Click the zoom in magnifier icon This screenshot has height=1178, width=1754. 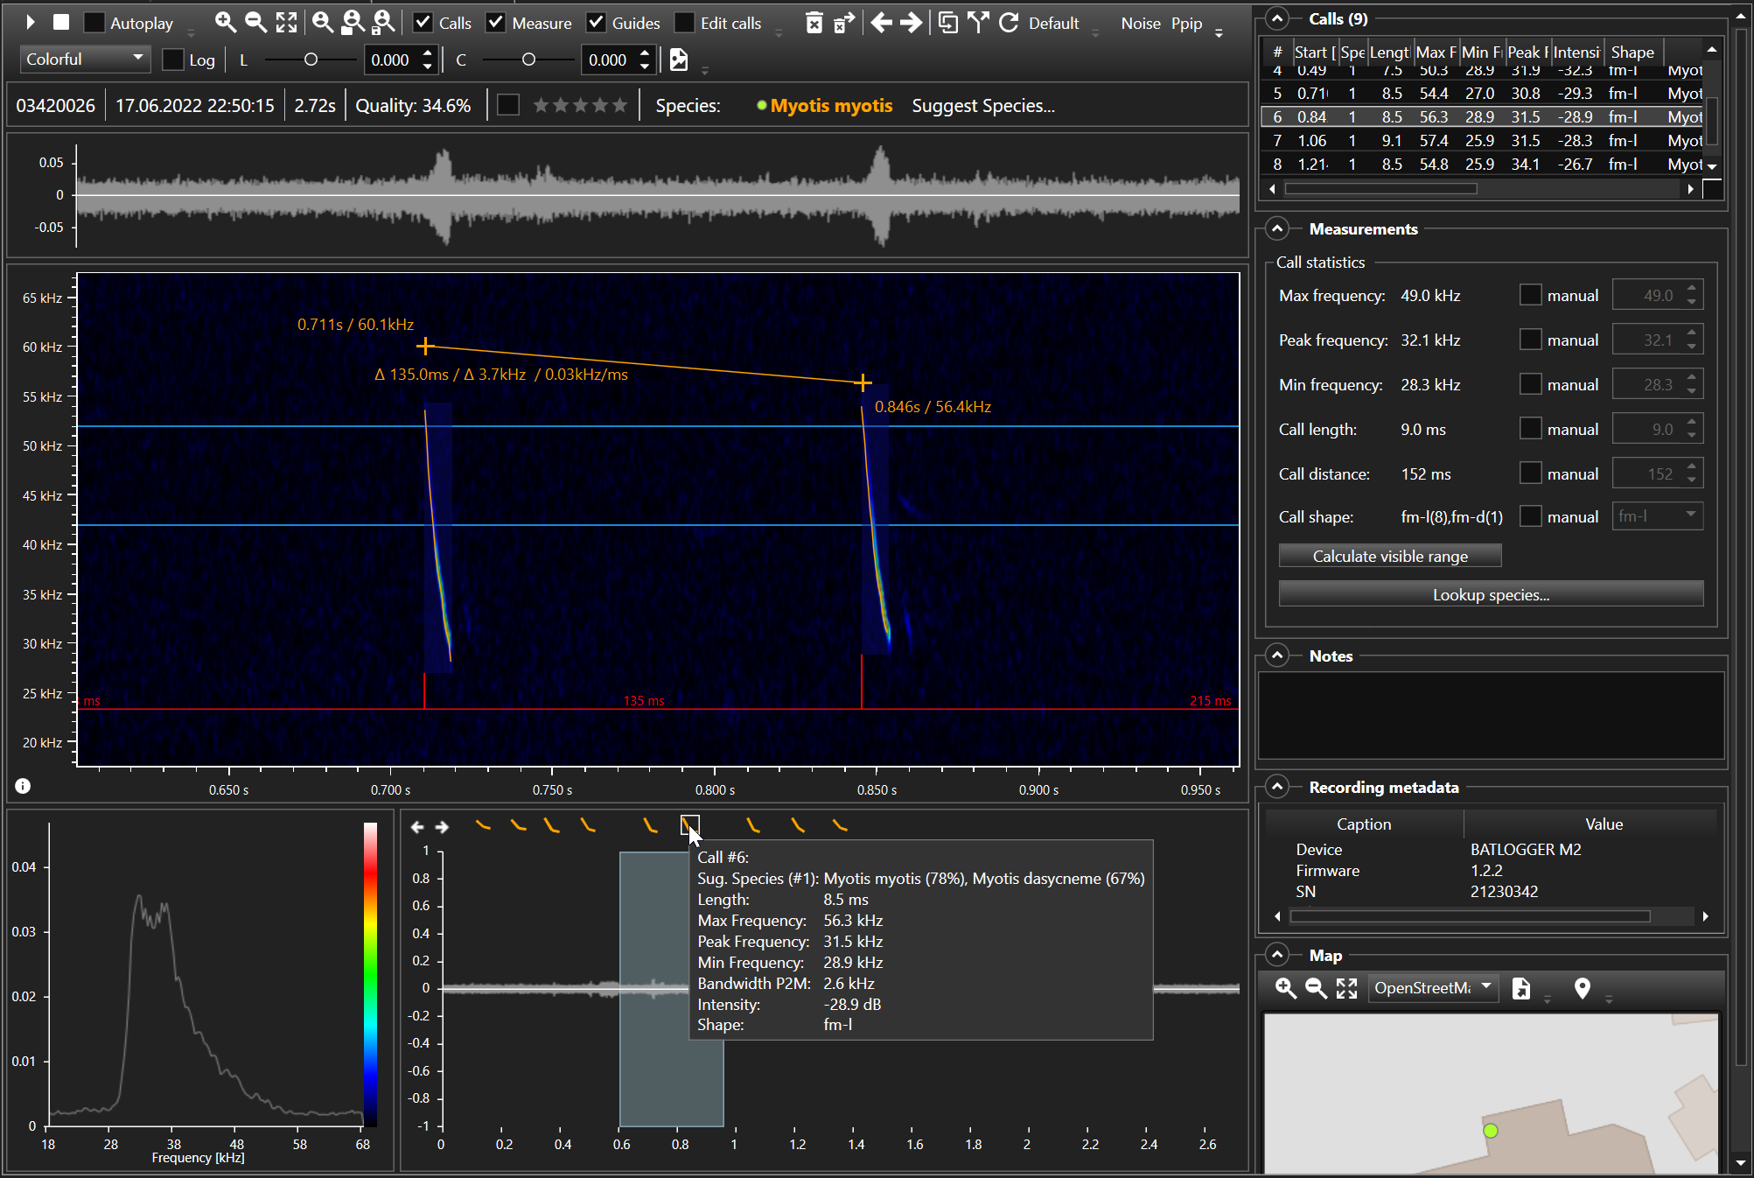tap(226, 23)
